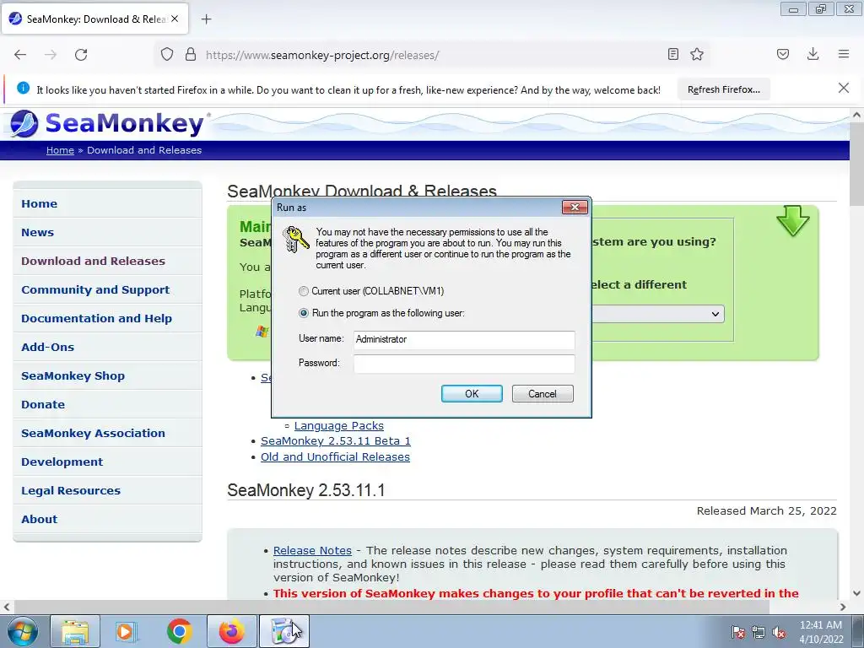
Task: Click the Password input field
Action: click(x=464, y=364)
